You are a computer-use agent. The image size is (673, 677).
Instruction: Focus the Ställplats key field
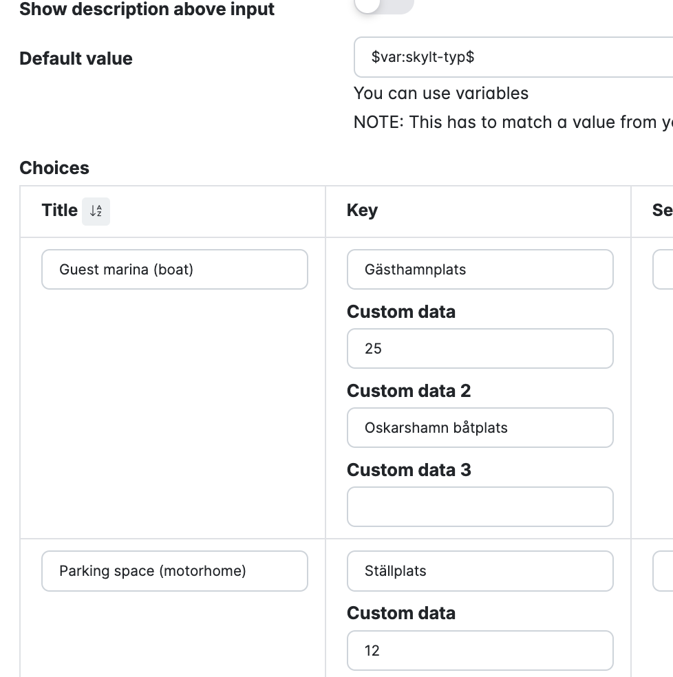pyautogui.click(x=480, y=571)
